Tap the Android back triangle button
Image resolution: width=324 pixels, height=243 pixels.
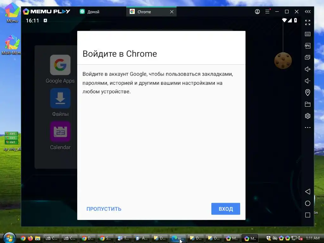point(308,191)
